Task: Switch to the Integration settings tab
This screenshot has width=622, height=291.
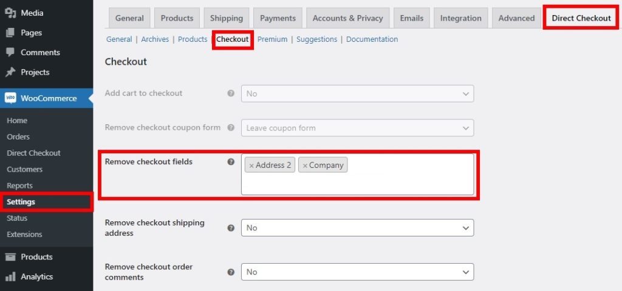Action: pos(461,18)
